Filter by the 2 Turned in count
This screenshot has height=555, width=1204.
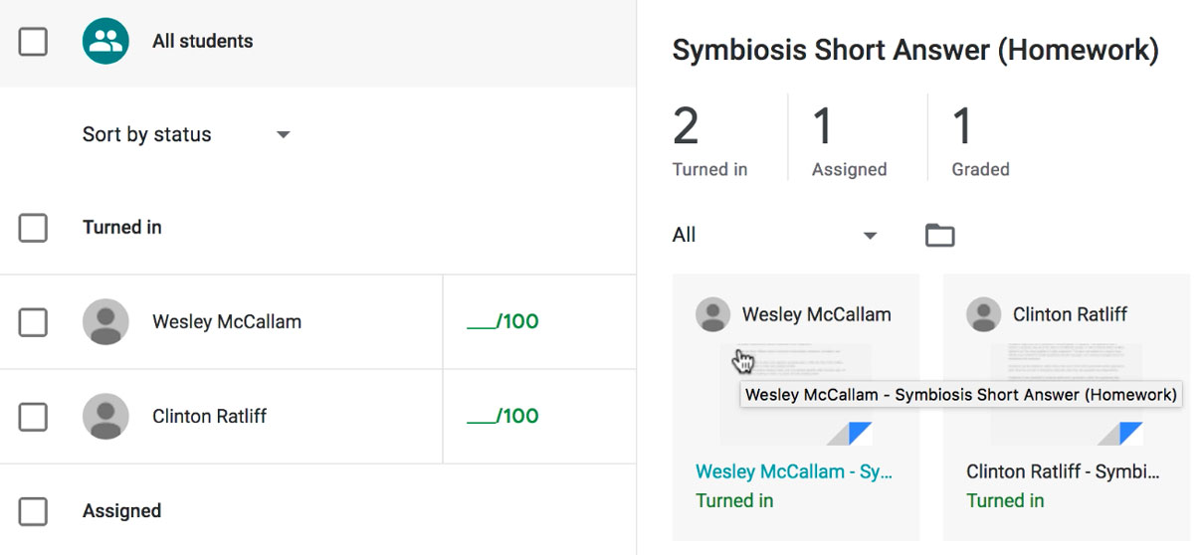(x=709, y=140)
